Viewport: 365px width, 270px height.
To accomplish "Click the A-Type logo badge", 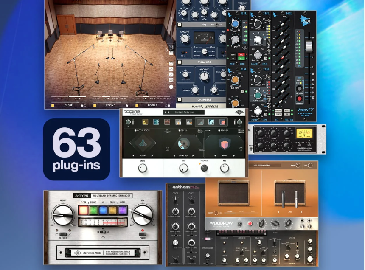I will (x=81, y=196).
